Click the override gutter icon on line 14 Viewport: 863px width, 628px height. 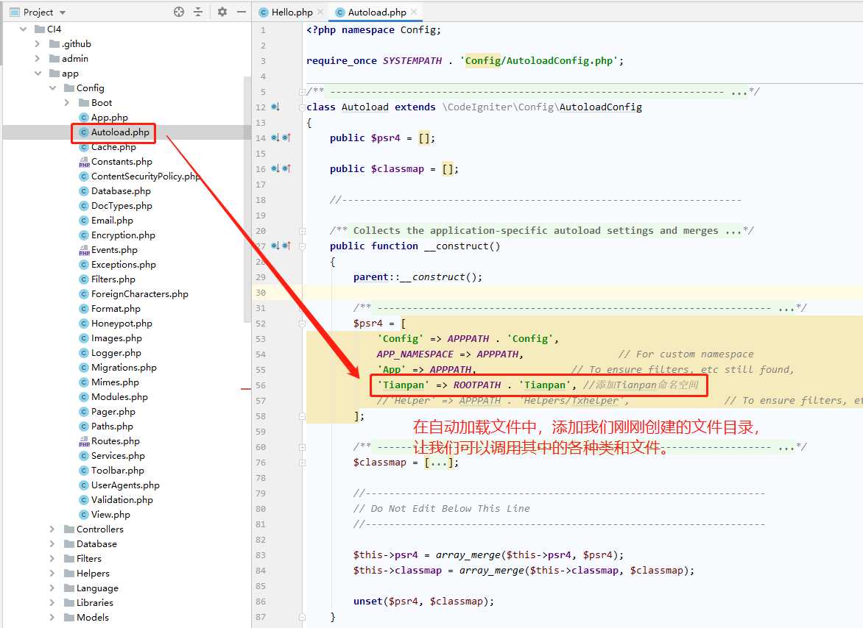click(x=286, y=138)
